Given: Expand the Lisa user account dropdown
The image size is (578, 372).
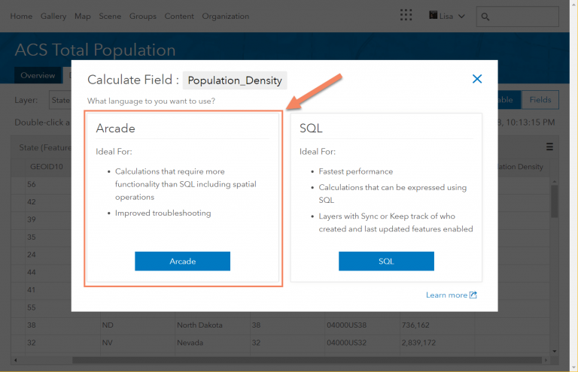Looking at the screenshot, I should [x=447, y=16].
